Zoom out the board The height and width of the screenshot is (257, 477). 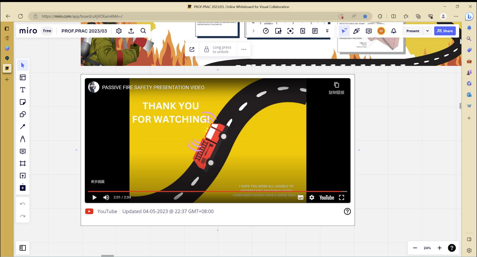pyautogui.click(x=415, y=248)
